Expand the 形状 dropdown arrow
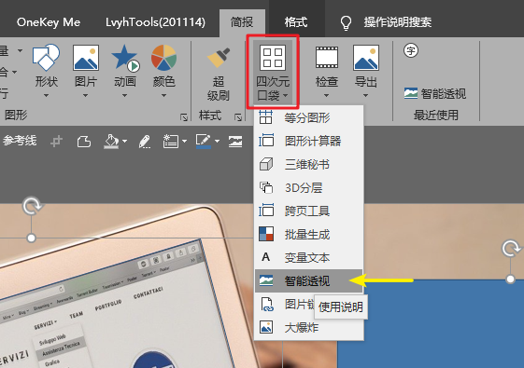 coord(46,96)
